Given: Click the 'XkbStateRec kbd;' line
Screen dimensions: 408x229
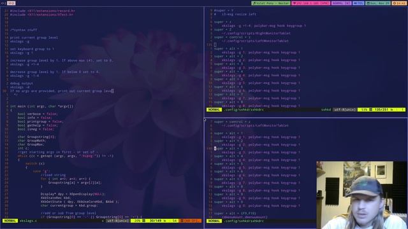Looking at the screenshot, I should [55, 198].
